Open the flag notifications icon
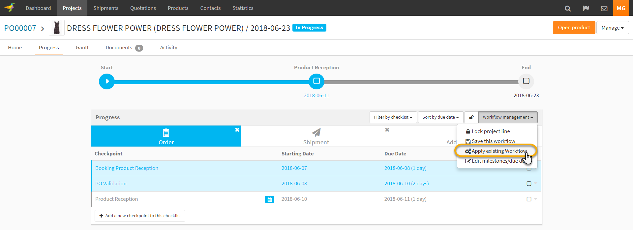 (586, 8)
